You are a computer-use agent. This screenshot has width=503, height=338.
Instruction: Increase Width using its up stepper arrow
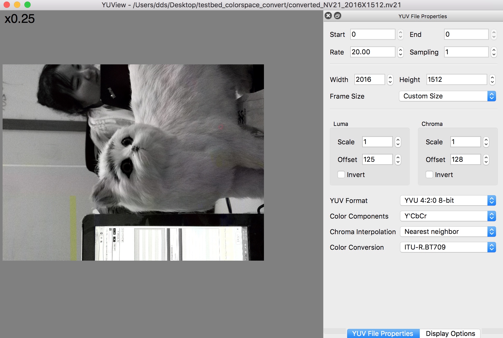[x=390, y=78]
